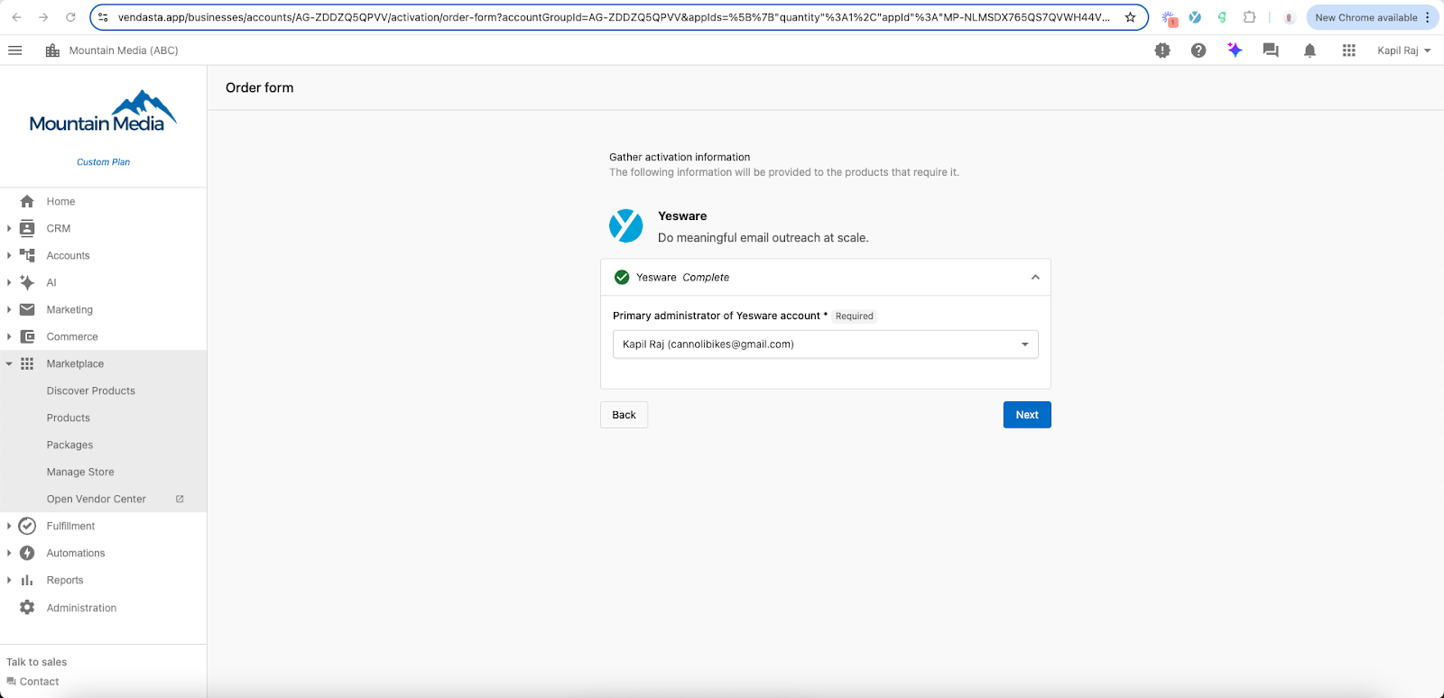Click the Marketplace grid icon
This screenshot has width=1444, height=698.
point(27,363)
